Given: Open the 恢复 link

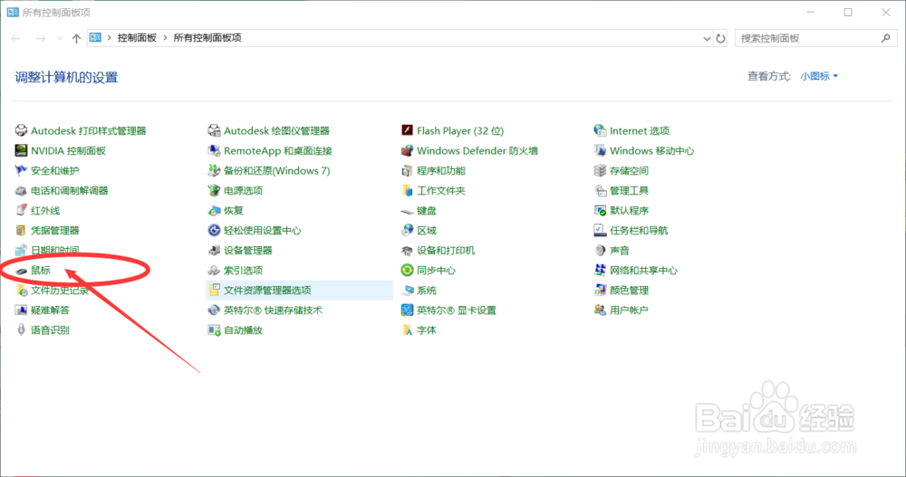Looking at the screenshot, I should [x=234, y=211].
